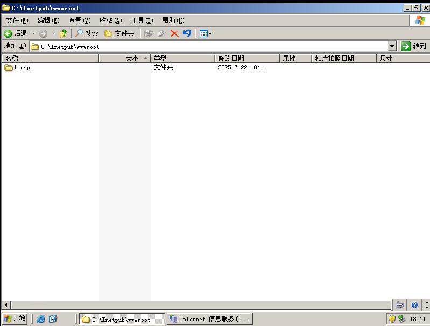This screenshot has height=326, width=430.
Task: Click the red Delete X icon
Action: coord(174,33)
